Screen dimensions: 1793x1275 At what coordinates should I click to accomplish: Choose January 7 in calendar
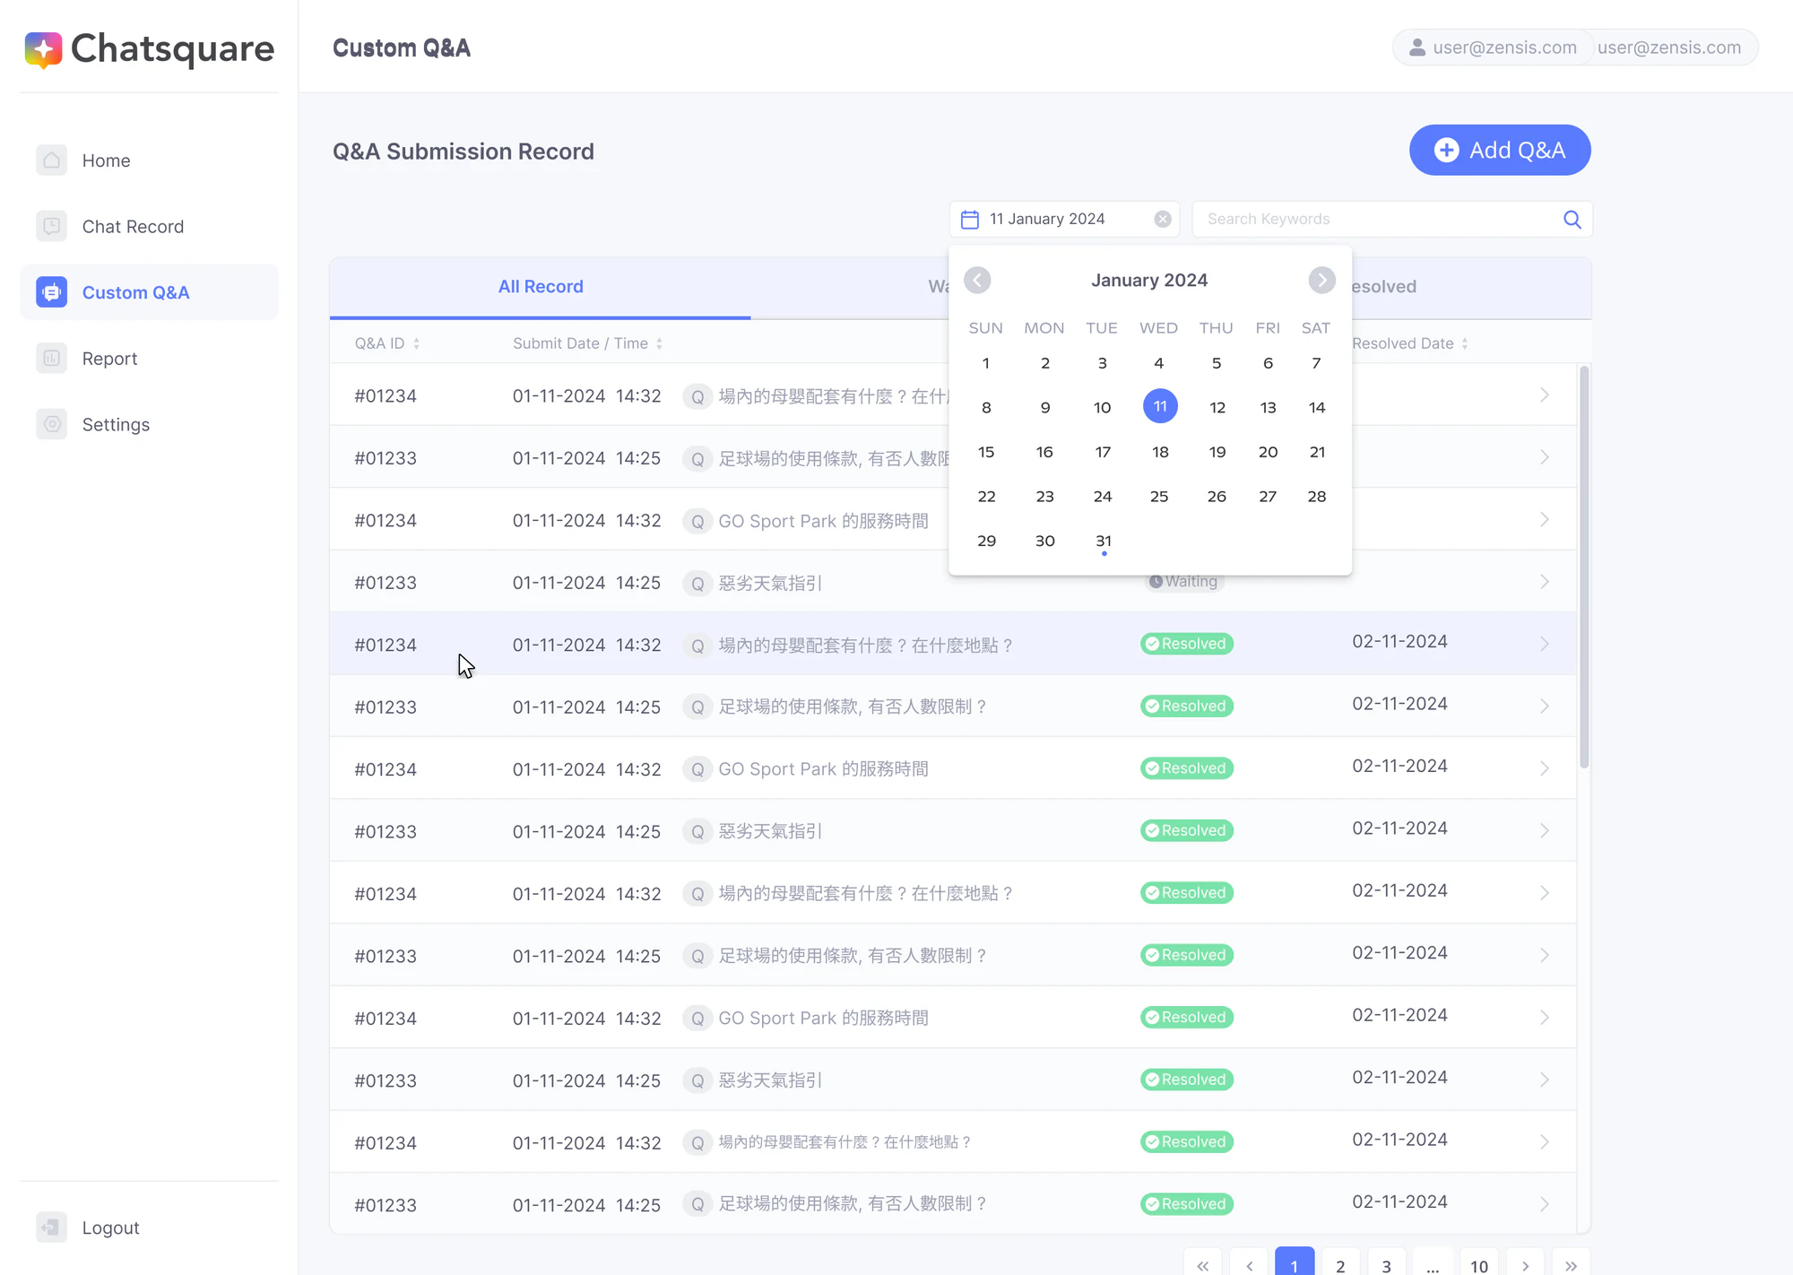point(1317,363)
